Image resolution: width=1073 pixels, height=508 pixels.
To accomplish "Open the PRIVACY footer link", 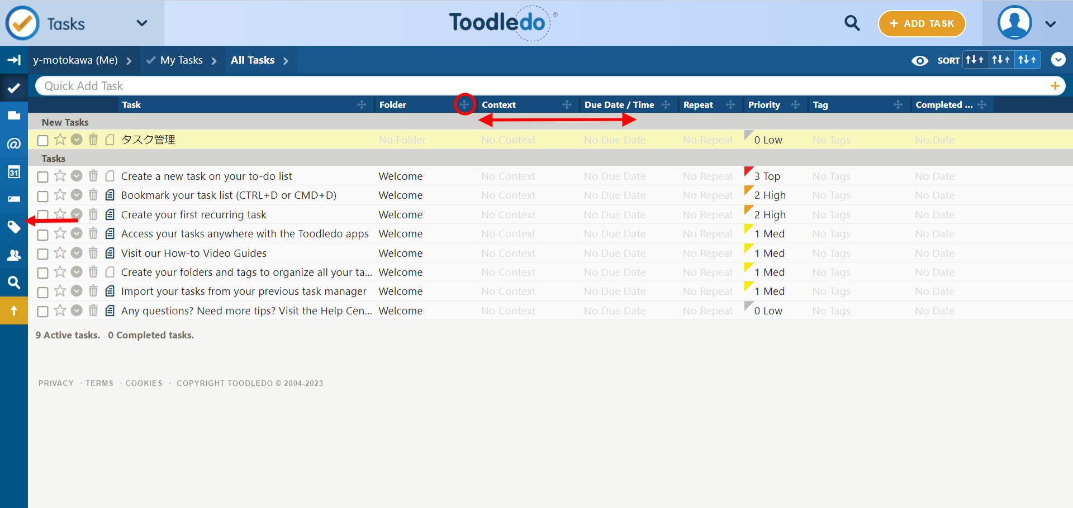I will [x=56, y=383].
